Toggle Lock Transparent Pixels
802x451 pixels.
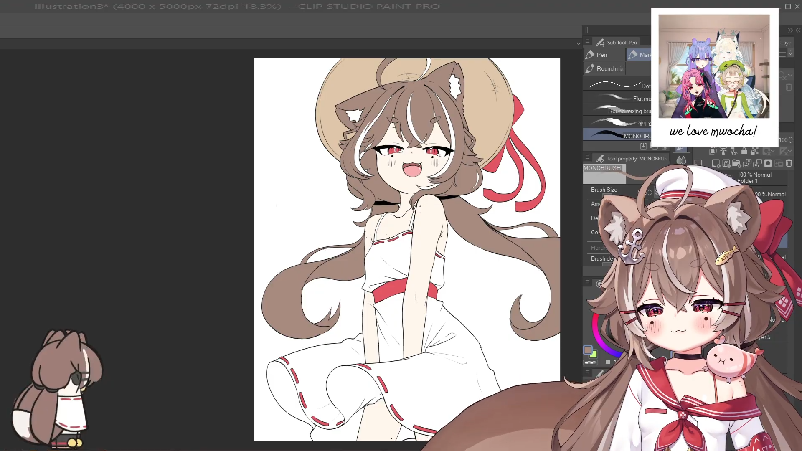(x=754, y=151)
